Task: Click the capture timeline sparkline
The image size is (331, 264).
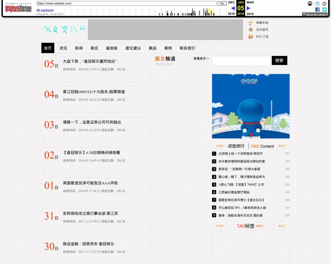Action: click(146, 12)
